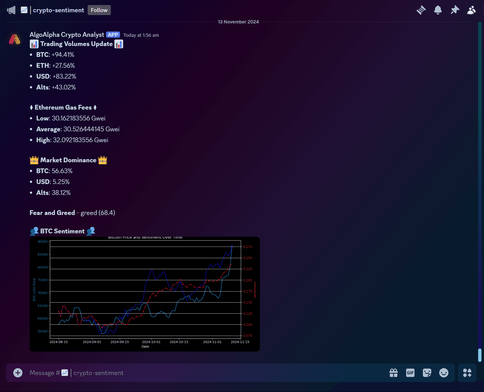484x392 pixels.
Task: Click the AlgoAlpha bot avatar
Action: pyautogui.click(x=15, y=39)
